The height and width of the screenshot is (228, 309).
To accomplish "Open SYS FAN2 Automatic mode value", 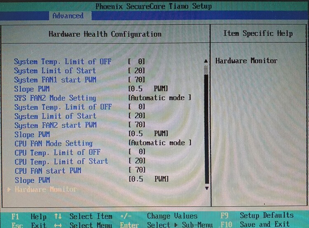I will [159, 98].
